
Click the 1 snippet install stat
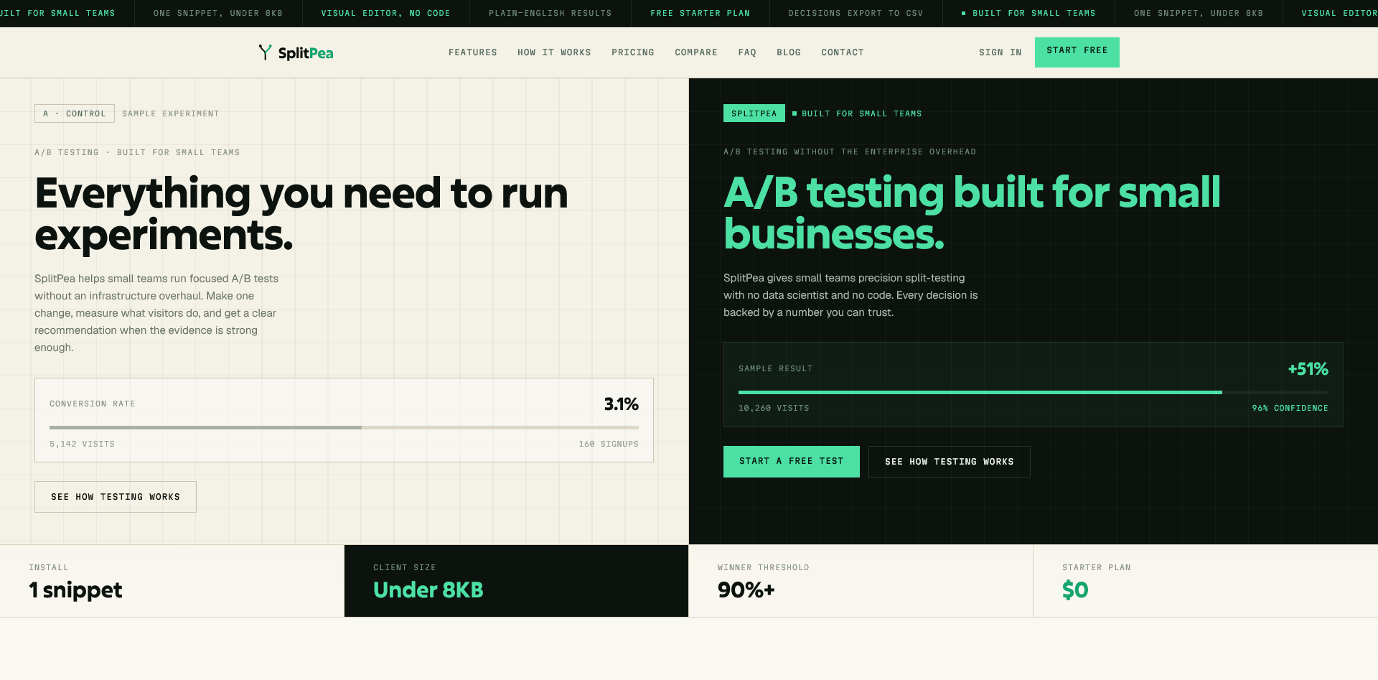(75, 590)
